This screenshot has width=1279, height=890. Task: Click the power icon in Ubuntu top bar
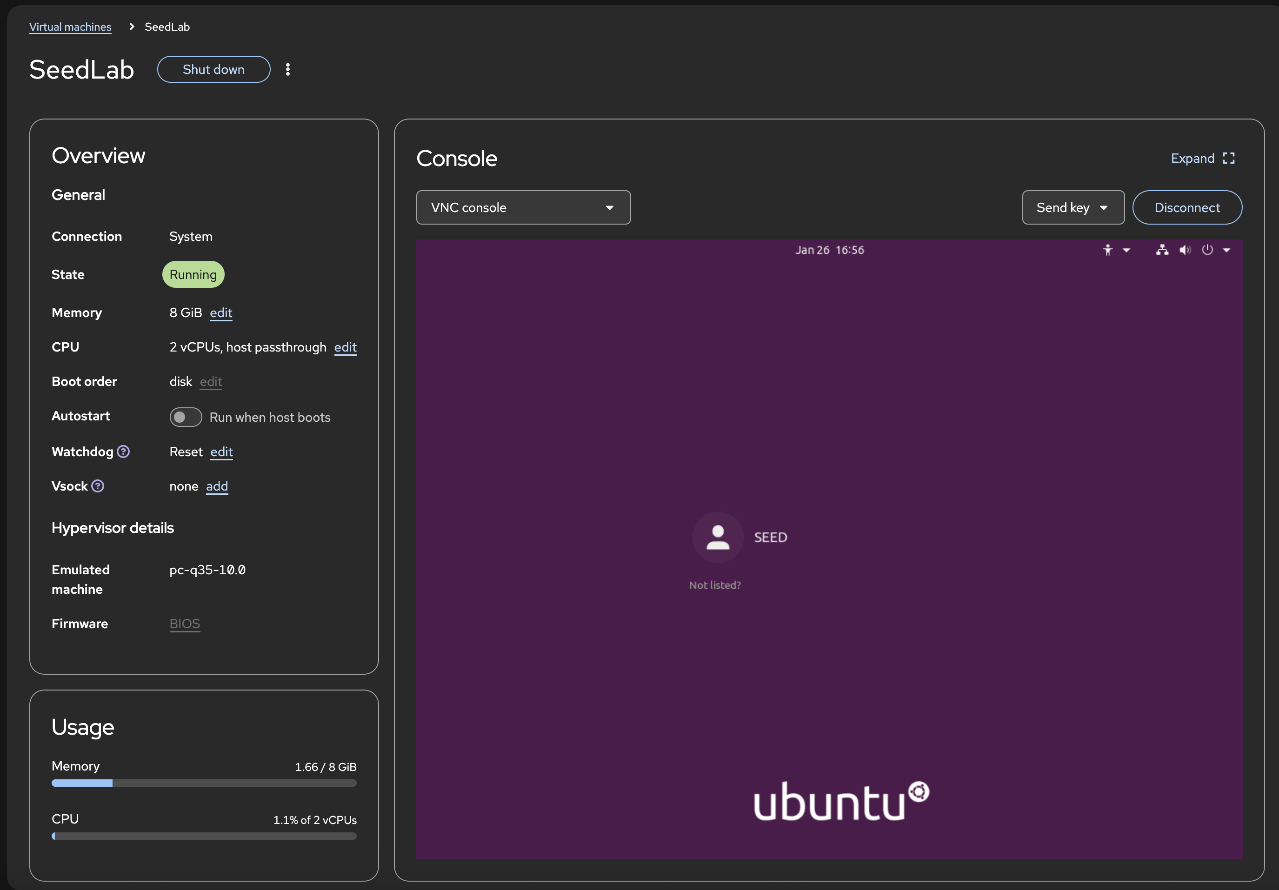[x=1207, y=250]
